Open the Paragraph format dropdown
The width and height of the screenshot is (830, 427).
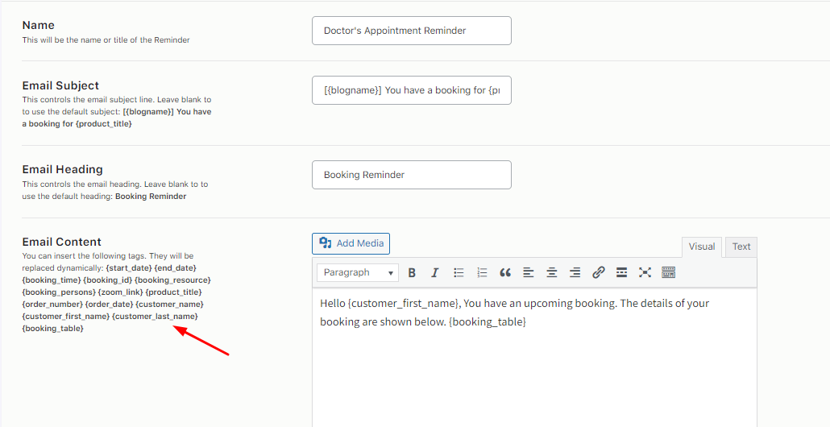pyautogui.click(x=358, y=272)
